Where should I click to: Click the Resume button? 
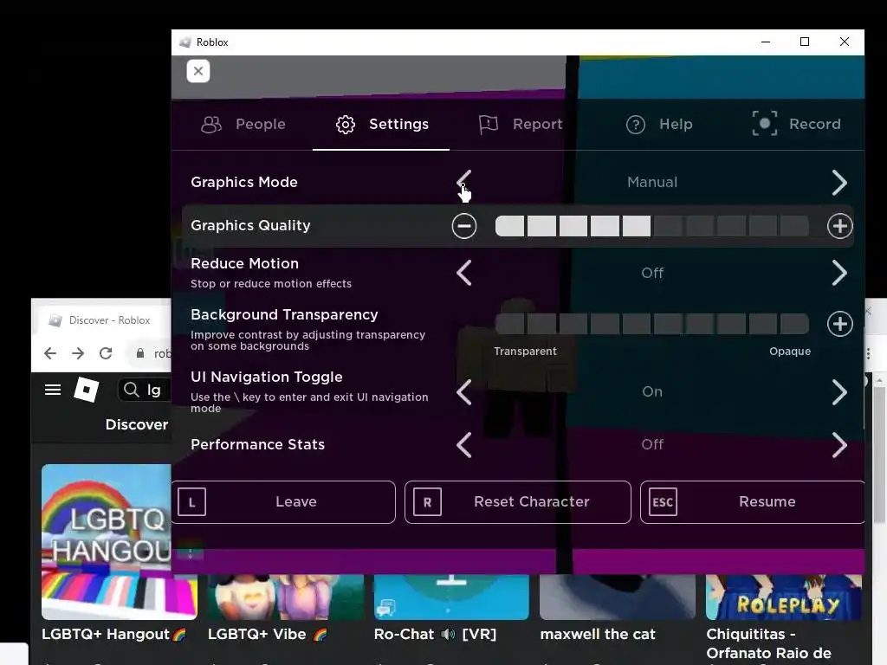click(753, 502)
